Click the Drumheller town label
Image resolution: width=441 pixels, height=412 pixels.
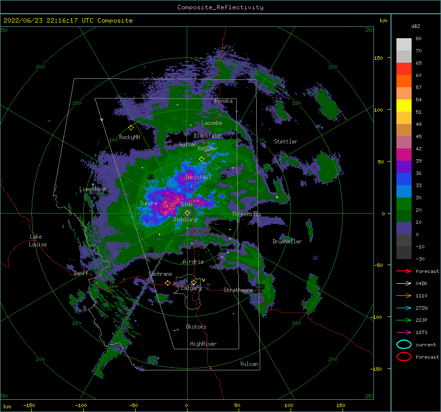point(287,242)
